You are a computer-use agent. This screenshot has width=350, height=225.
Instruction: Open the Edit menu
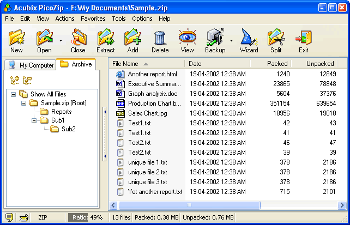pyautogui.click(x=25, y=19)
